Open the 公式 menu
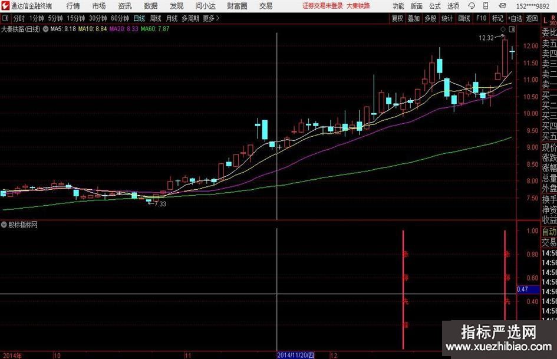The height and width of the screenshot is (359, 557). [x=435, y=6]
